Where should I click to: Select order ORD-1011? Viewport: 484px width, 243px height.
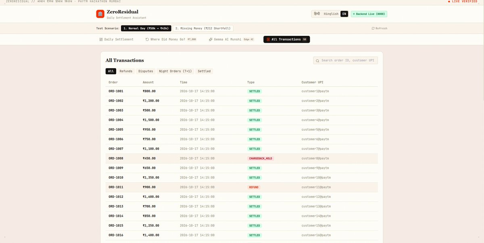tap(242, 187)
